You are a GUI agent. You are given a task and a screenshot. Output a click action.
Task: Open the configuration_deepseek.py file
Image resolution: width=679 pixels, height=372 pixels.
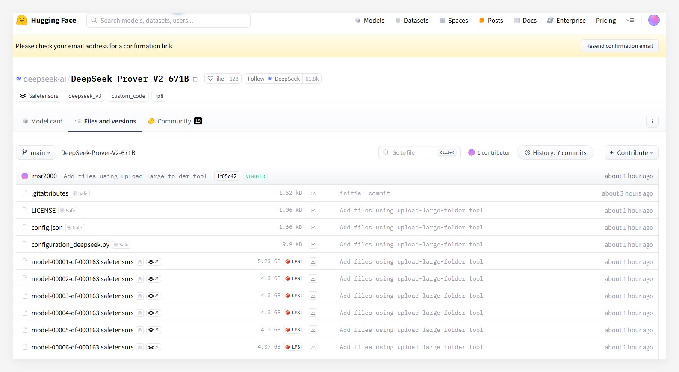click(x=70, y=244)
